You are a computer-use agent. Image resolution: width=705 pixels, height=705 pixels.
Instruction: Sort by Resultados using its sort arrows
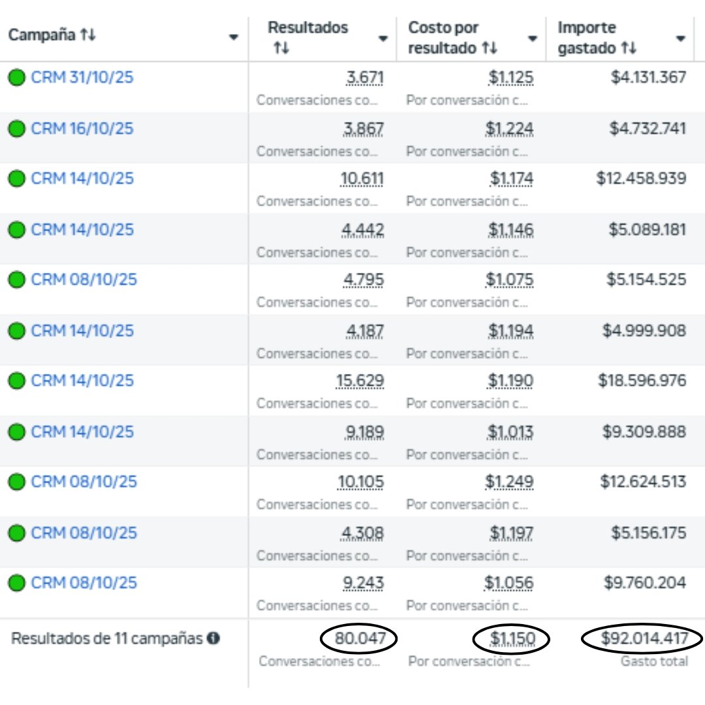coord(281,49)
